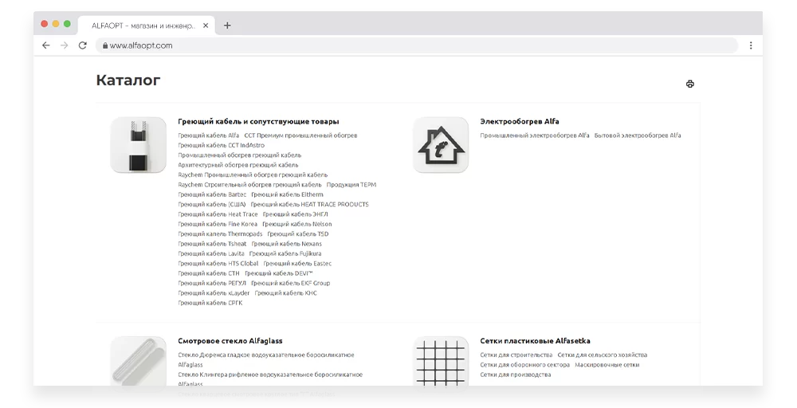Image resolution: width=797 pixels, height=408 pixels.
Task: Click Сетки для строительства link
Action: pyautogui.click(x=516, y=355)
